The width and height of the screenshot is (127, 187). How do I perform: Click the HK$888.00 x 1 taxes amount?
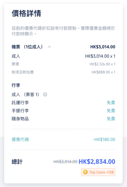[103, 72]
